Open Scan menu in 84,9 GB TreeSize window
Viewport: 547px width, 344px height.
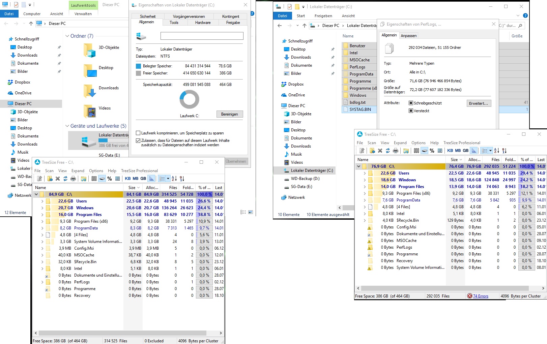click(49, 171)
